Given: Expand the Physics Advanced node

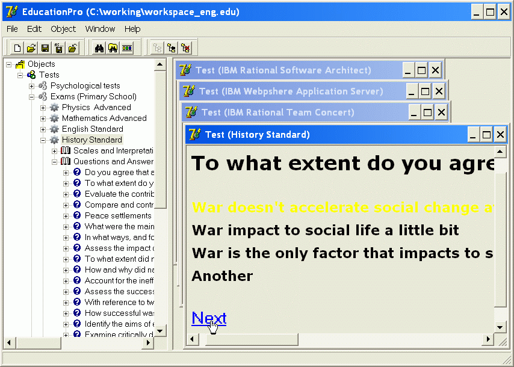Looking at the screenshot, I should pos(43,108).
